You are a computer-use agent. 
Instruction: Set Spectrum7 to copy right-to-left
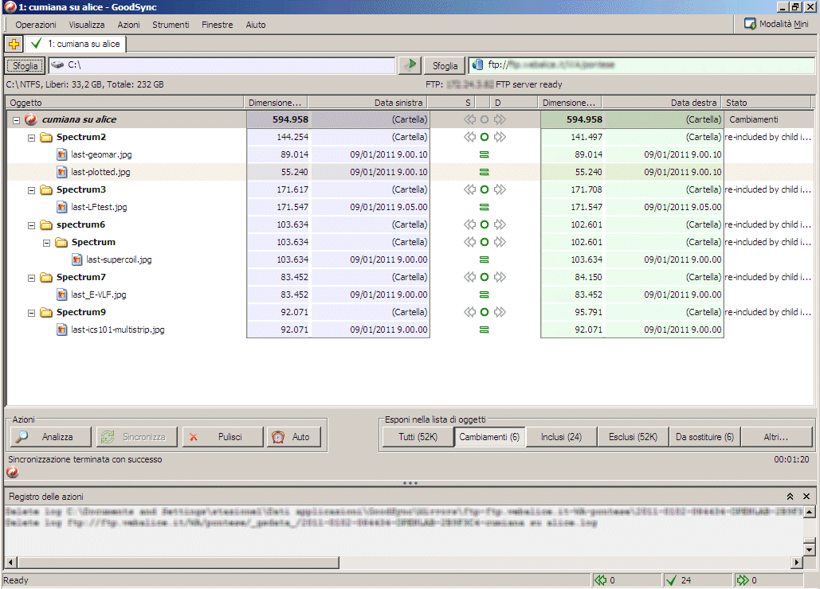pyautogui.click(x=469, y=277)
